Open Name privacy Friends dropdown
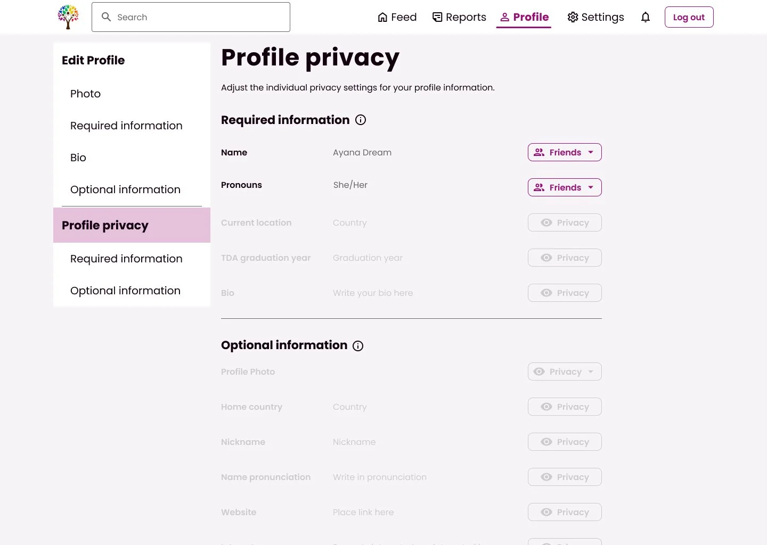 coord(565,152)
